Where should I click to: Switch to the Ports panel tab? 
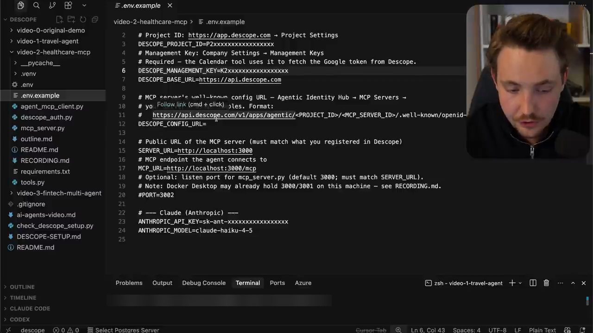[x=278, y=283]
